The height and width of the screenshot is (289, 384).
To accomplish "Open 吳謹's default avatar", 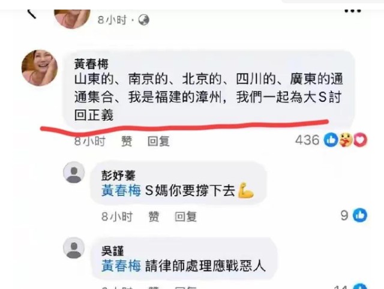I will (x=74, y=248).
